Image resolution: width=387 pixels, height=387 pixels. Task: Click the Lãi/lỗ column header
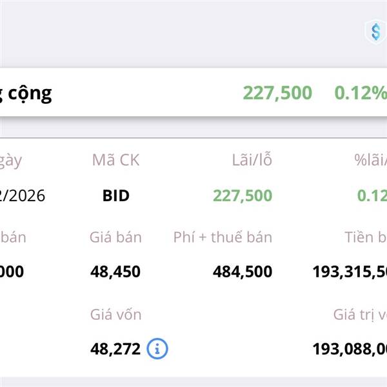[x=251, y=161]
